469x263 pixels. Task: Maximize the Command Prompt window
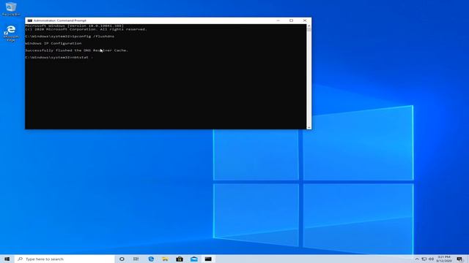coord(292,20)
